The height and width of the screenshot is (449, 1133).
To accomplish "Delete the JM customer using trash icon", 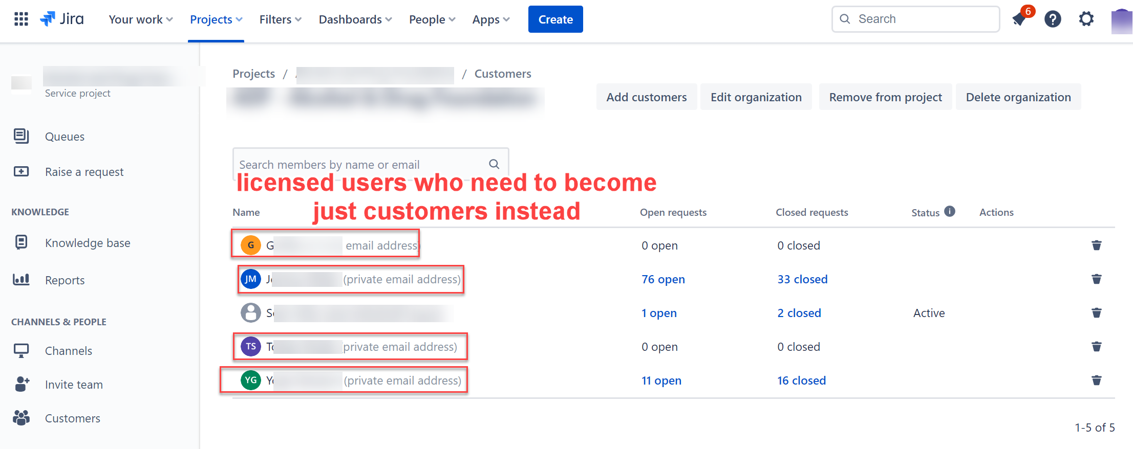I will coord(1096,279).
